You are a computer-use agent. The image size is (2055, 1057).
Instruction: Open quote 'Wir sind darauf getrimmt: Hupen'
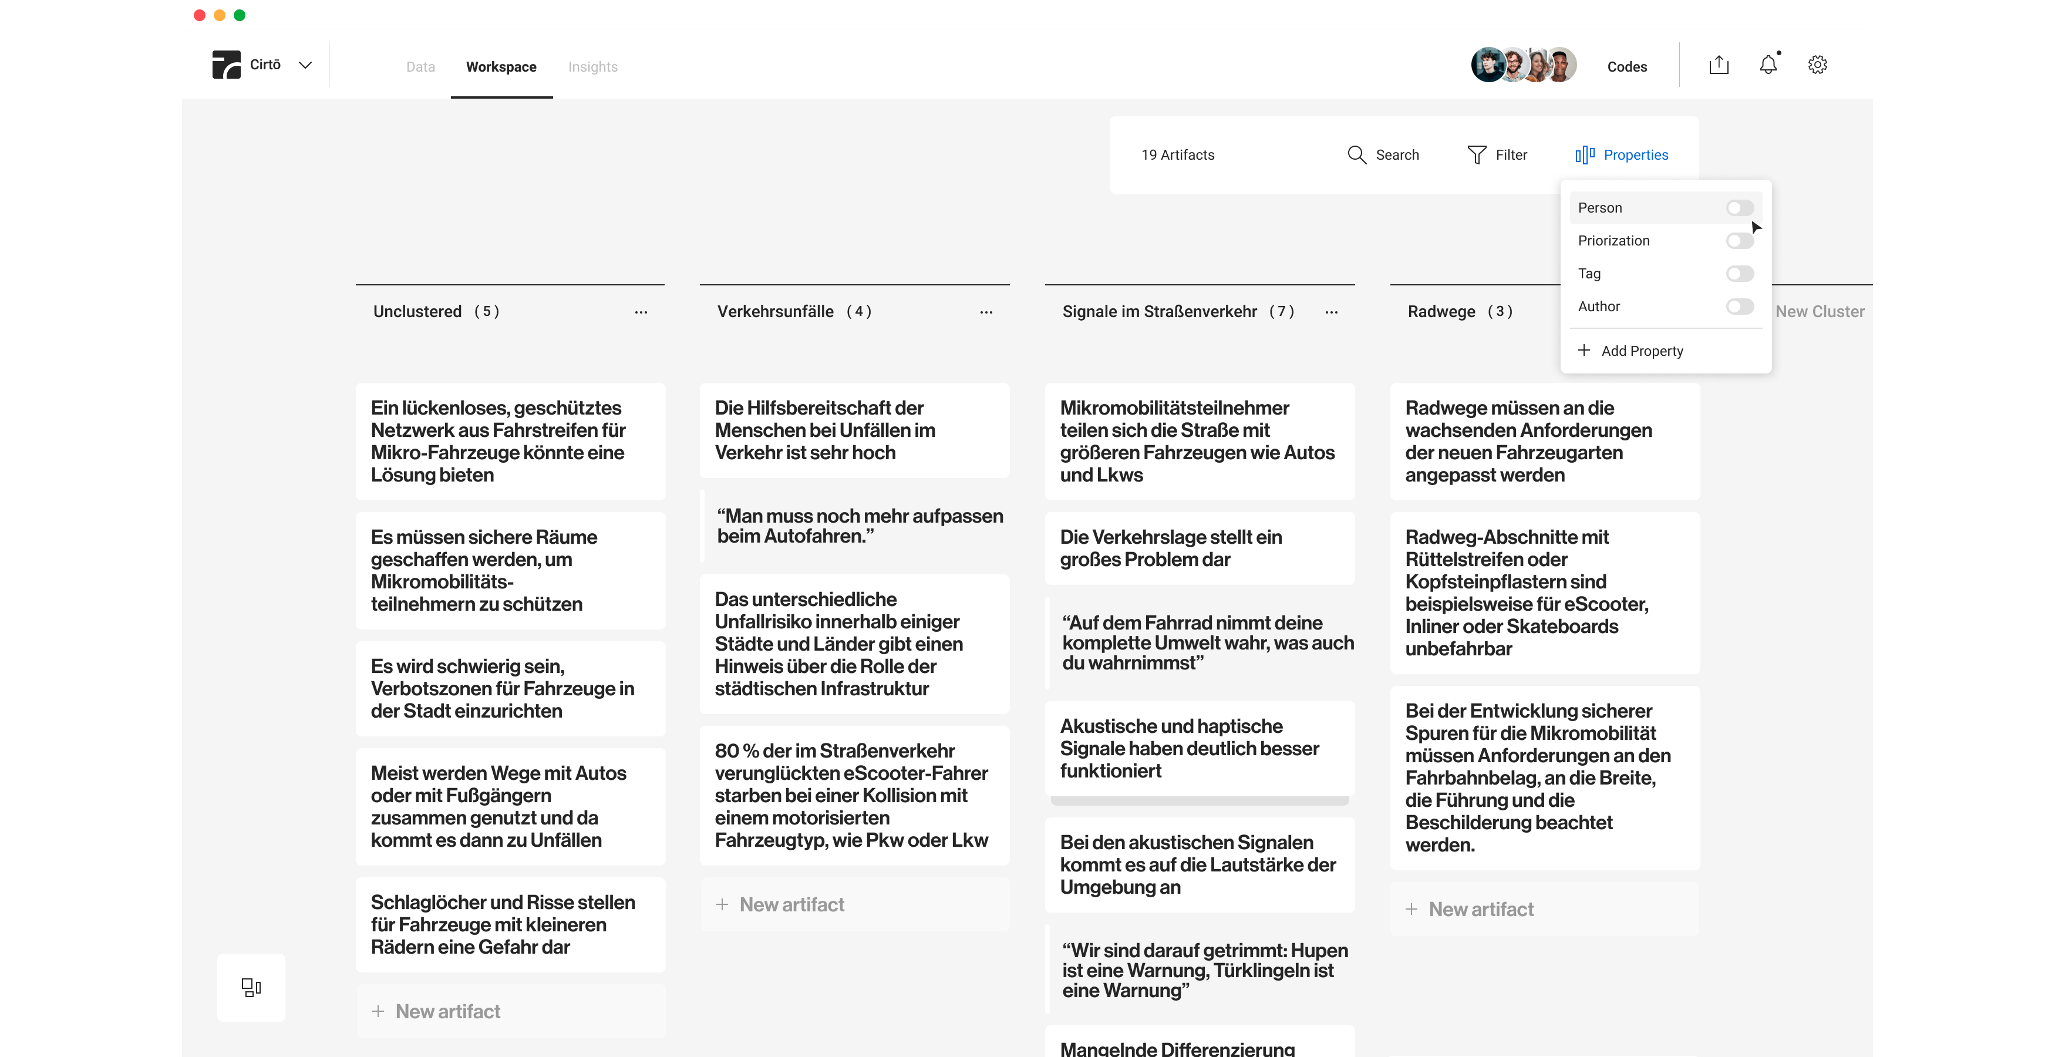tap(1200, 970)
